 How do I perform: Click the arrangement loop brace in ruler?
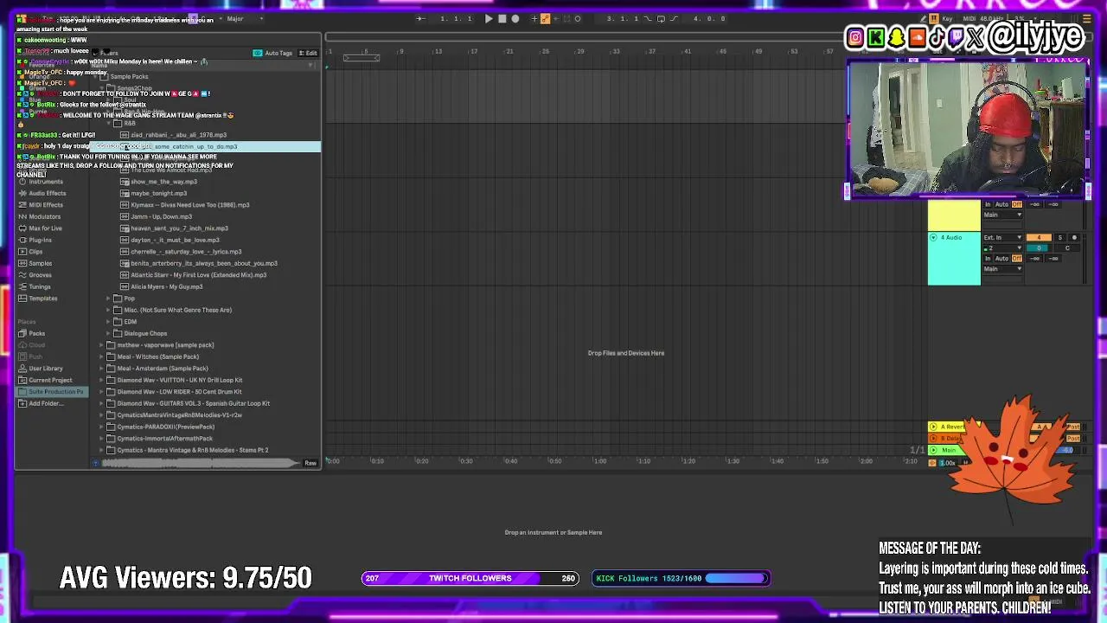click(362, 58)
